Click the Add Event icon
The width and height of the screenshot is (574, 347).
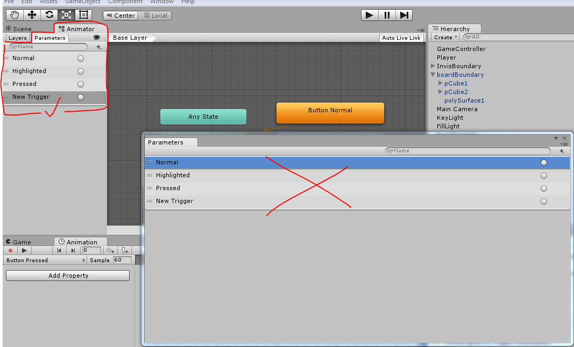[x=125, y=250]
